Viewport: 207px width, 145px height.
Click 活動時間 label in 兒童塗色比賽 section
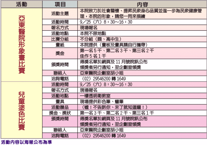pyautogui.click(x=60, y=84)
